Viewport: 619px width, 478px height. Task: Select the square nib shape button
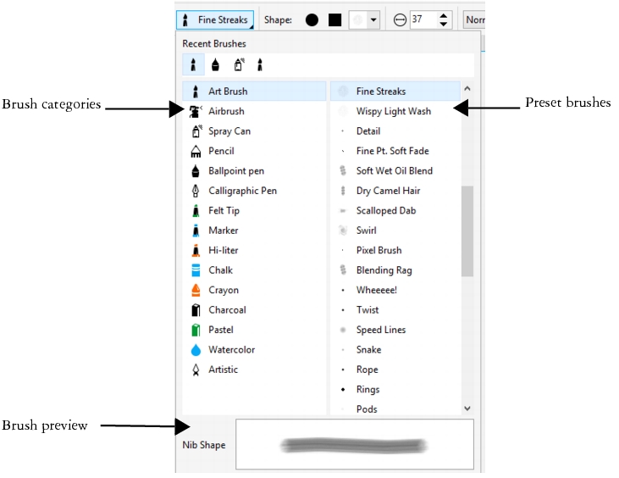(335, 19)
